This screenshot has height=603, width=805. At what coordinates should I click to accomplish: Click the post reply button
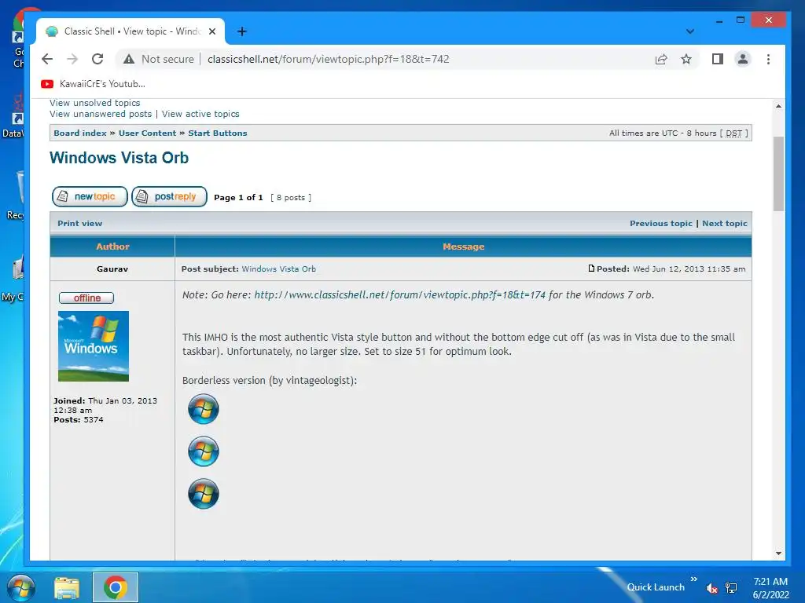(x=170, y=196)
